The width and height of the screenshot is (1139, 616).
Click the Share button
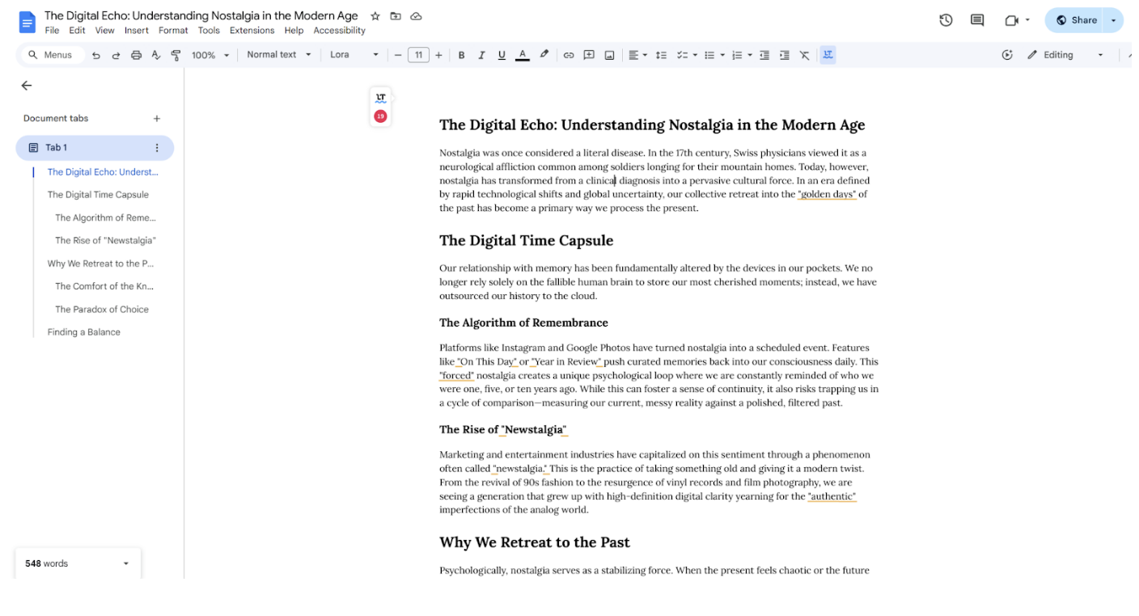click(x=1076, y=20)
